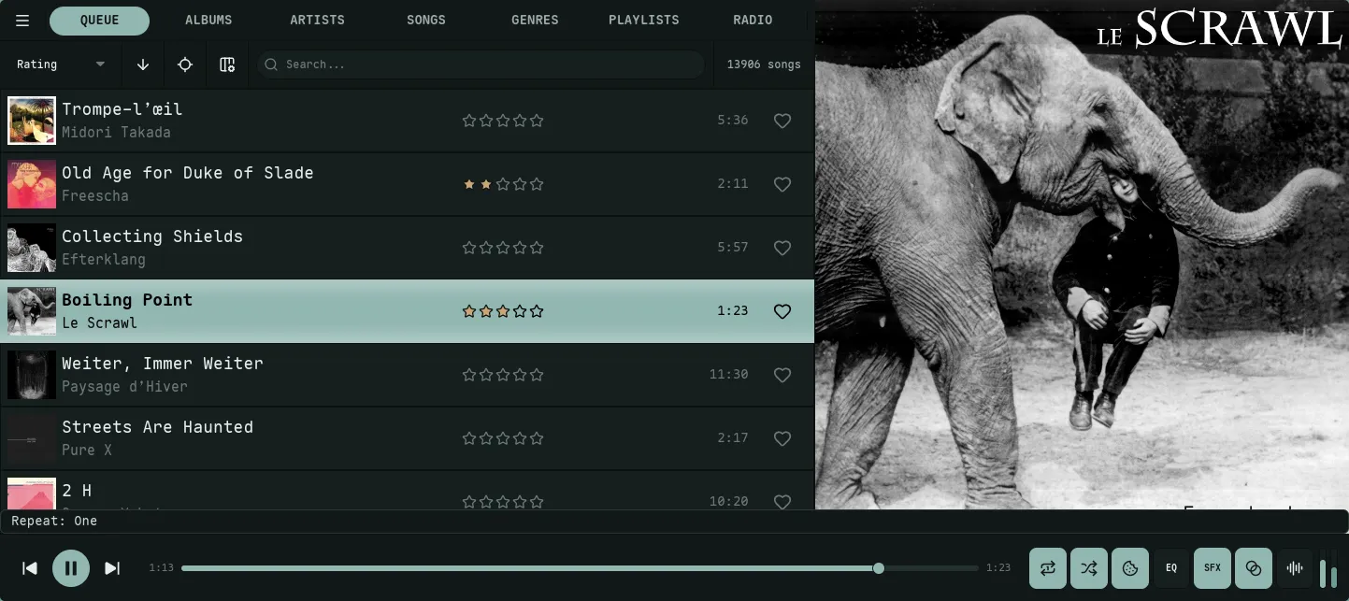
Task: Click artist name Efterklang
Action: (104, 260)
